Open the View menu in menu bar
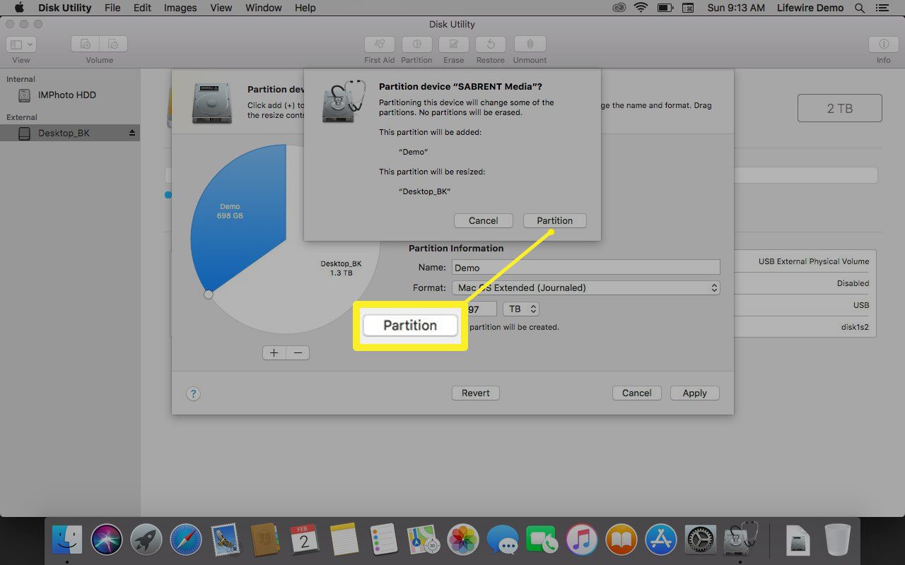The height and width of the screenshot is (565, 905). tap(221, 8)
